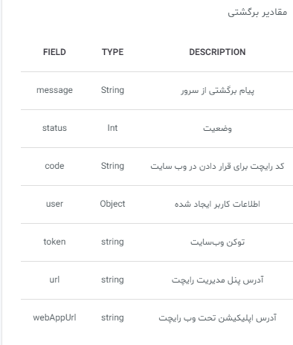Click the string type in webAppUrl row
293x345 pixels.
[112, 317]
